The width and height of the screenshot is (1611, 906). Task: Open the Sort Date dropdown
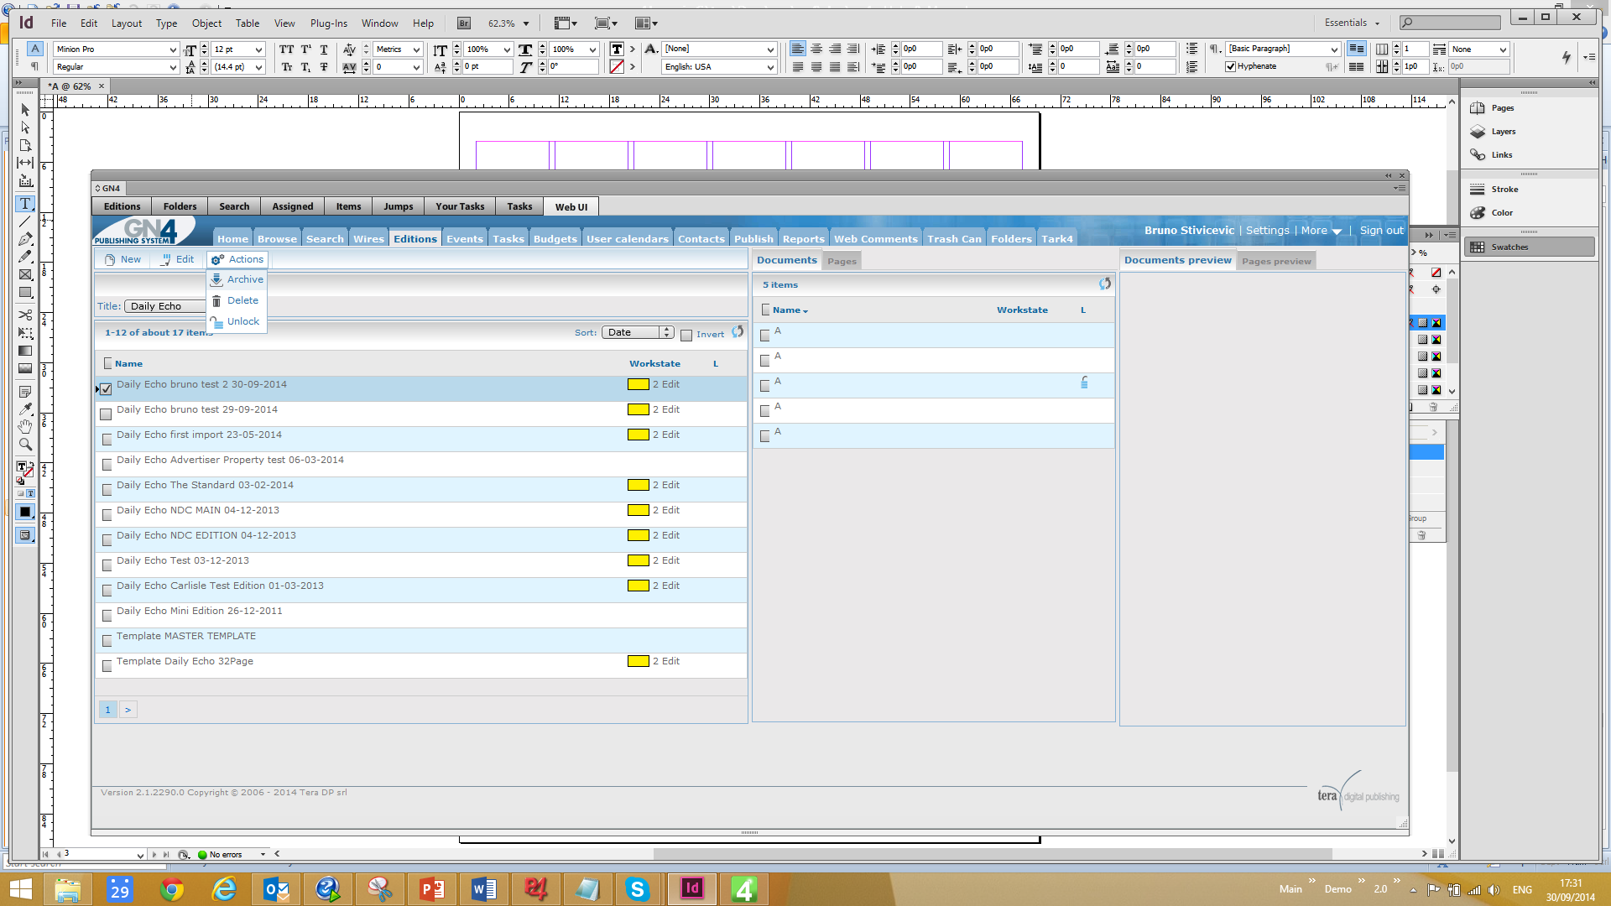[637, 332]
